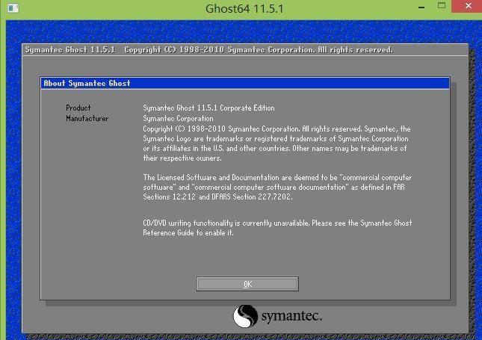Image resolution: width=482 pixels, height=340 pixels.
Task: Click the Ghost64 window system menu icon
Action: pyautogui.click(x=13, y=8)
